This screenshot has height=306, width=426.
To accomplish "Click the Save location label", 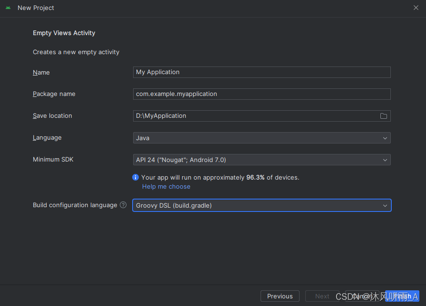I will [x=52, y=115].
